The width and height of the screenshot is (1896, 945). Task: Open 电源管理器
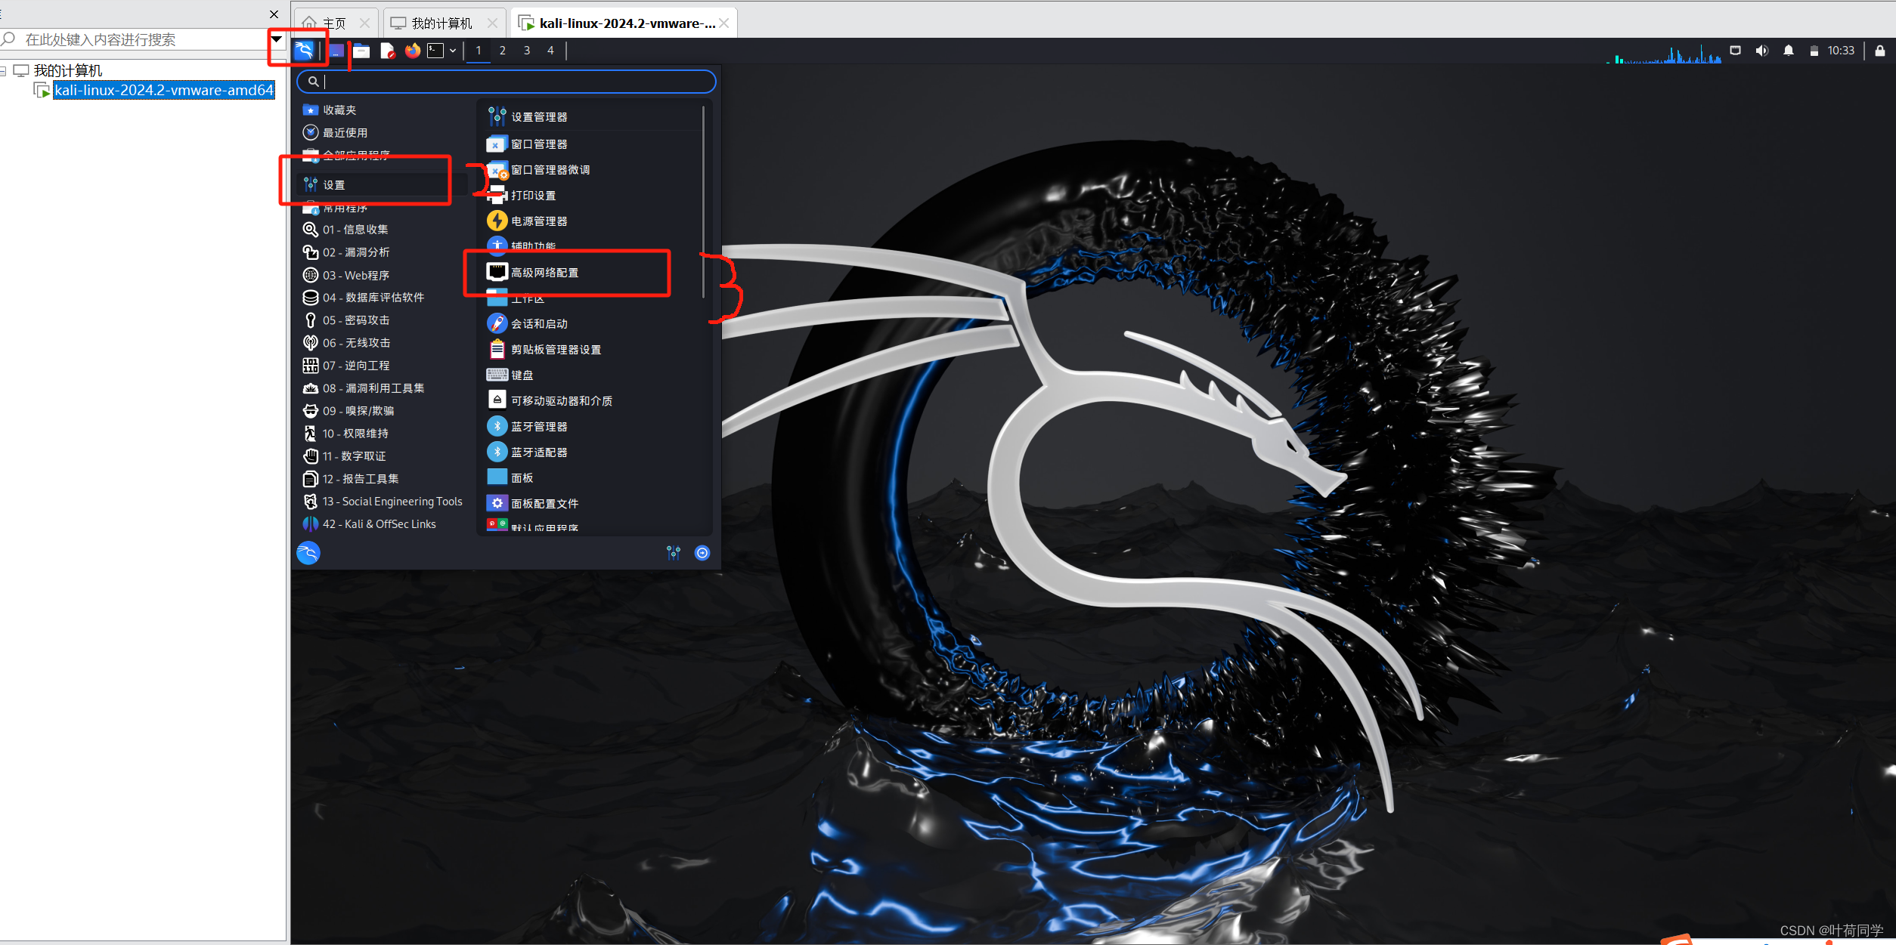click(x=593, y=221)
